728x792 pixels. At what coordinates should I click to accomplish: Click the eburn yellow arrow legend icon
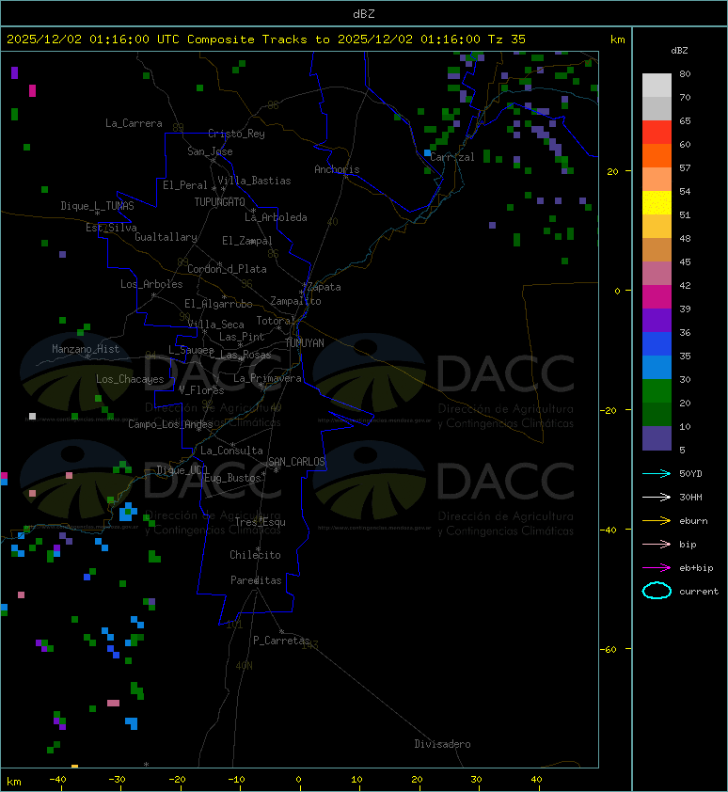pos(657,521)
